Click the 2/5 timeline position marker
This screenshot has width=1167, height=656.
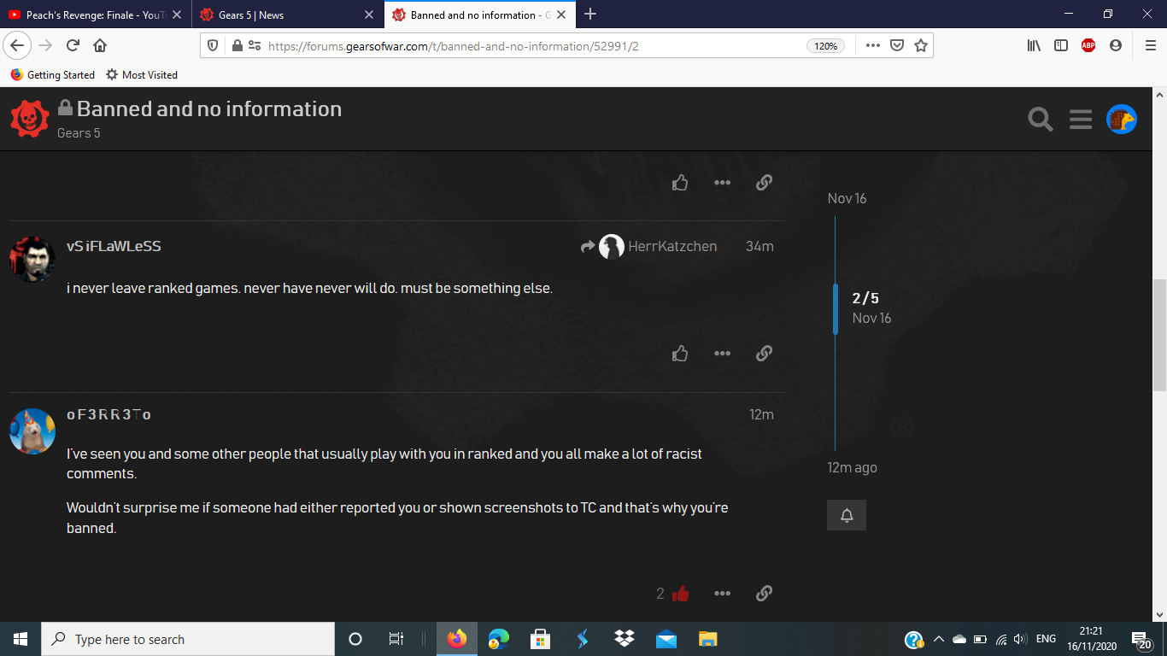[865, 298]
